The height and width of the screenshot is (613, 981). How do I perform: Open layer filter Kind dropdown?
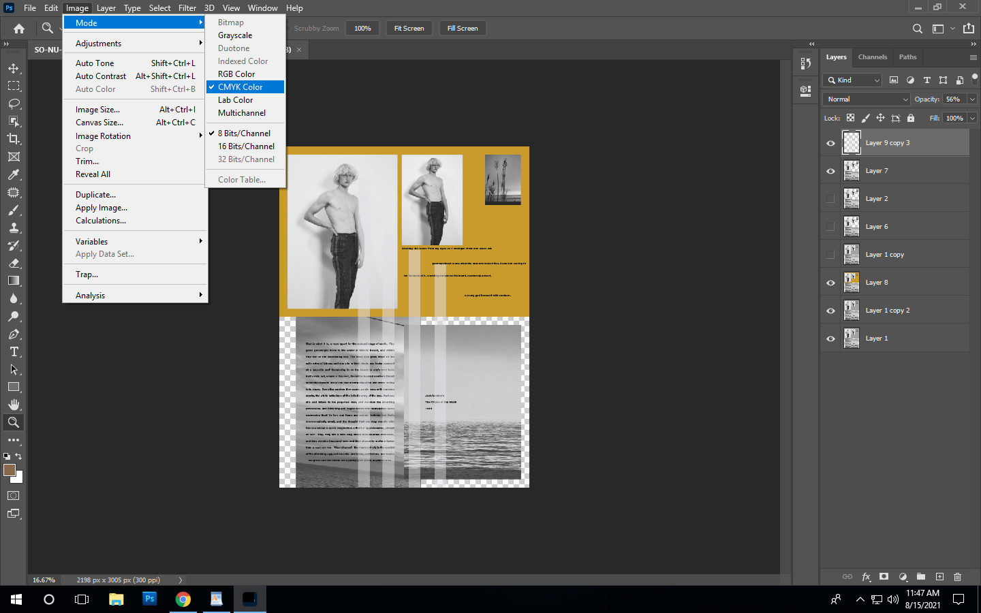pos(854,80)
